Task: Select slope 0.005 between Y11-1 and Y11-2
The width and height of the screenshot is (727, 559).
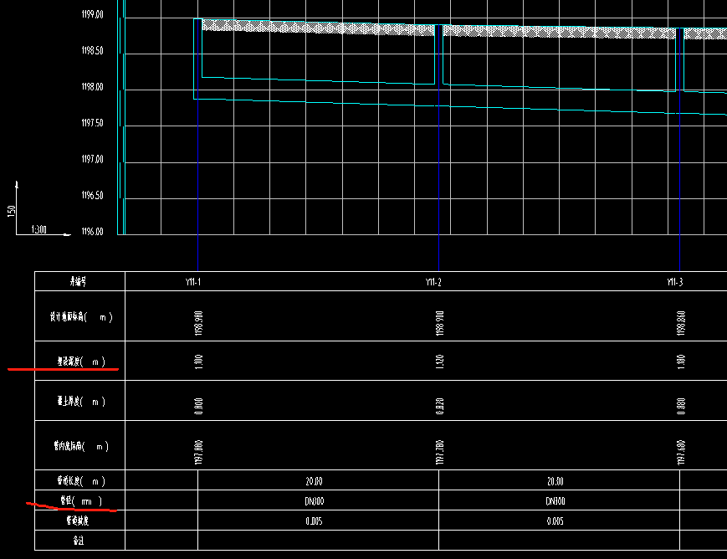Action: coord(314,521)
